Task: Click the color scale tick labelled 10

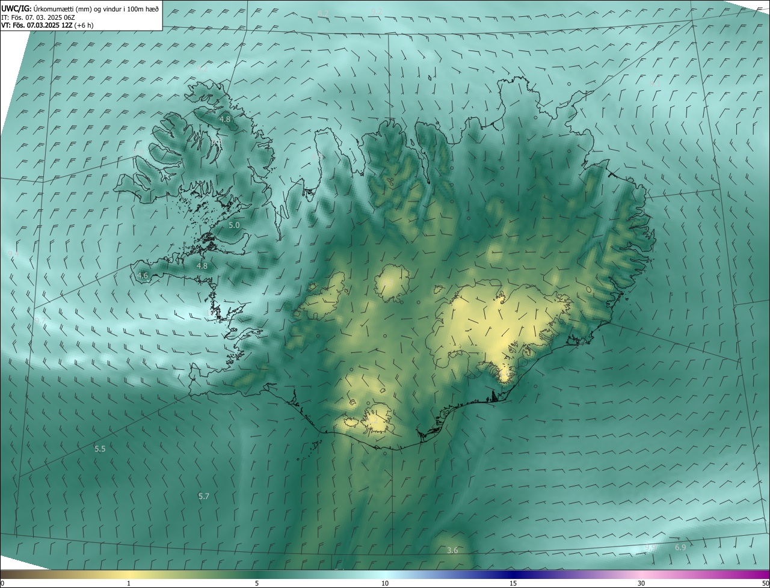Action: [x=385, y=583]
